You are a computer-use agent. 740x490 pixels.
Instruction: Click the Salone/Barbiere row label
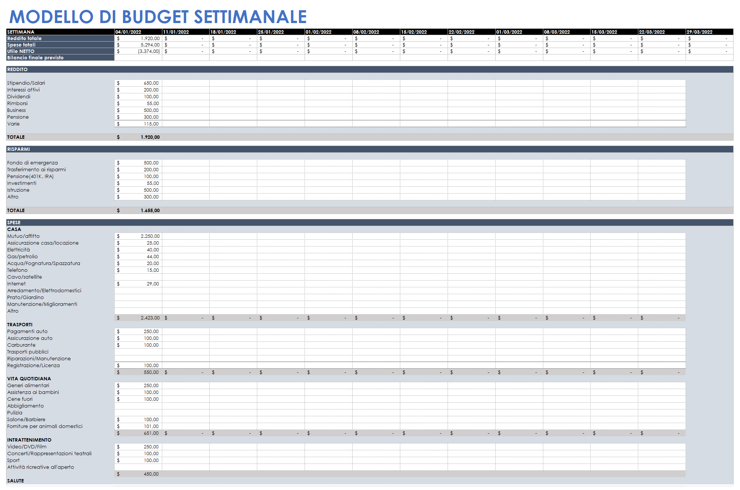[26, 420]
